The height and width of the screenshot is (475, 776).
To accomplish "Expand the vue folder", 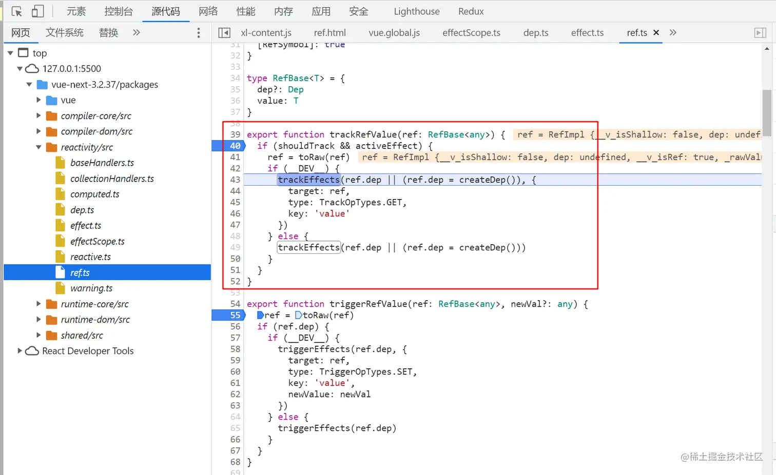I will 38,100.
